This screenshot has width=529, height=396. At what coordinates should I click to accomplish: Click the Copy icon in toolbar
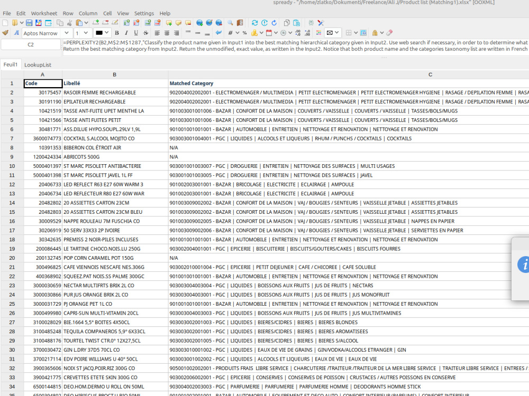coord(60,23)
